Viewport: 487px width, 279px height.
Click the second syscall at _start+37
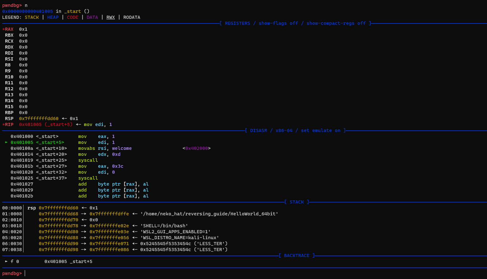(x=88, y=178)
